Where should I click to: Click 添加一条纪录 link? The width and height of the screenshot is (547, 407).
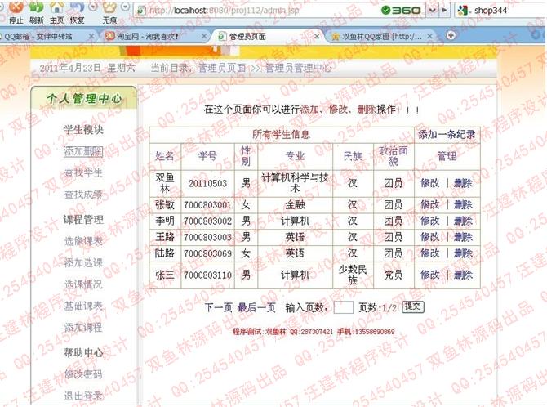point(447,135)
